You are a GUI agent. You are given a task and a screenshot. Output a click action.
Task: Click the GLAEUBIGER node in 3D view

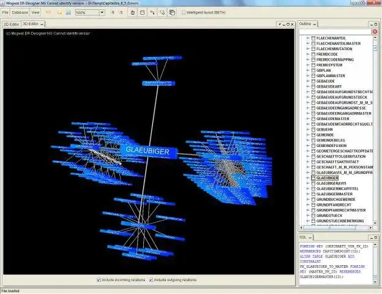[149, 152]
